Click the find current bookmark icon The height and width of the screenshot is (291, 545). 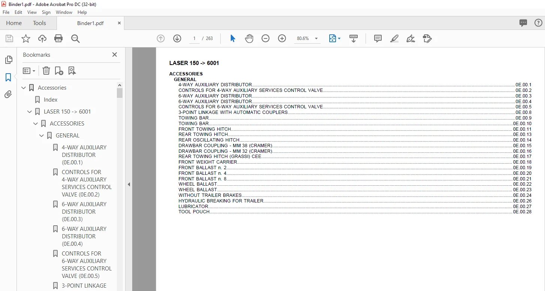[x=72, y=71]
